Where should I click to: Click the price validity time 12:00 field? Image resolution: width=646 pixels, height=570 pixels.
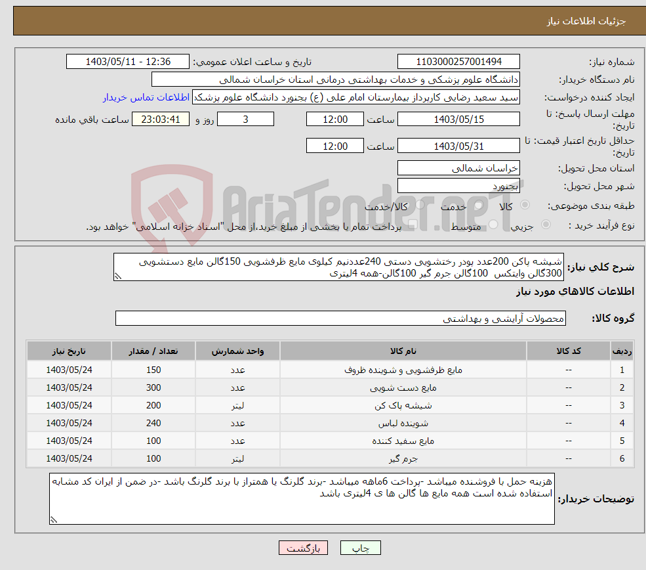(335, 146)
